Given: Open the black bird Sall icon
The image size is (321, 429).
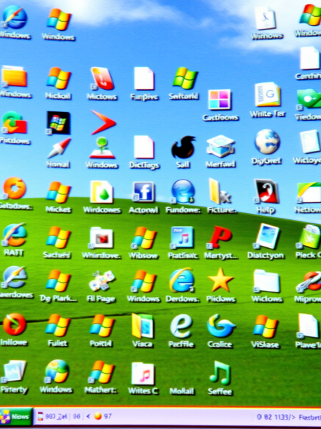Looking at the screenshot, I should pyautogui.click(x=183, y=147).
